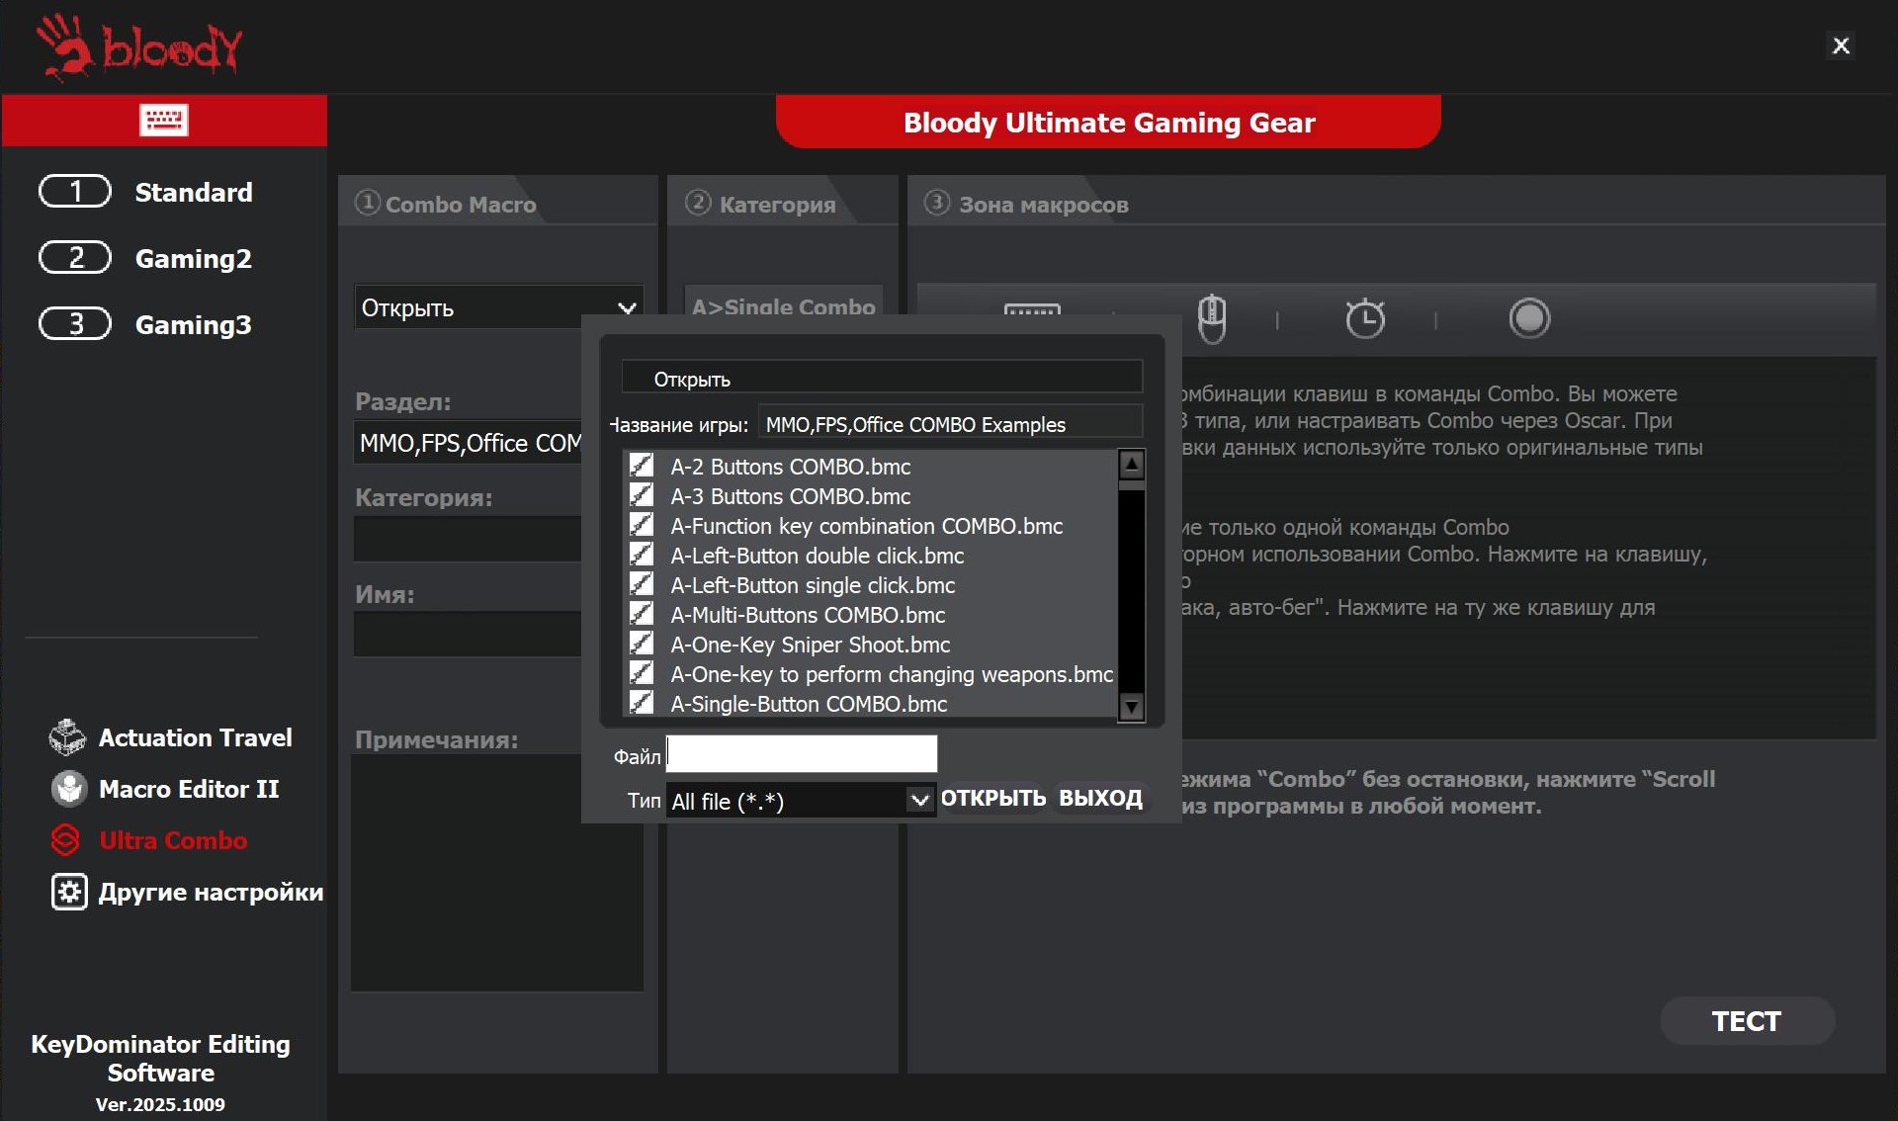Select the Ultra Combo icon

pos(65,840)
